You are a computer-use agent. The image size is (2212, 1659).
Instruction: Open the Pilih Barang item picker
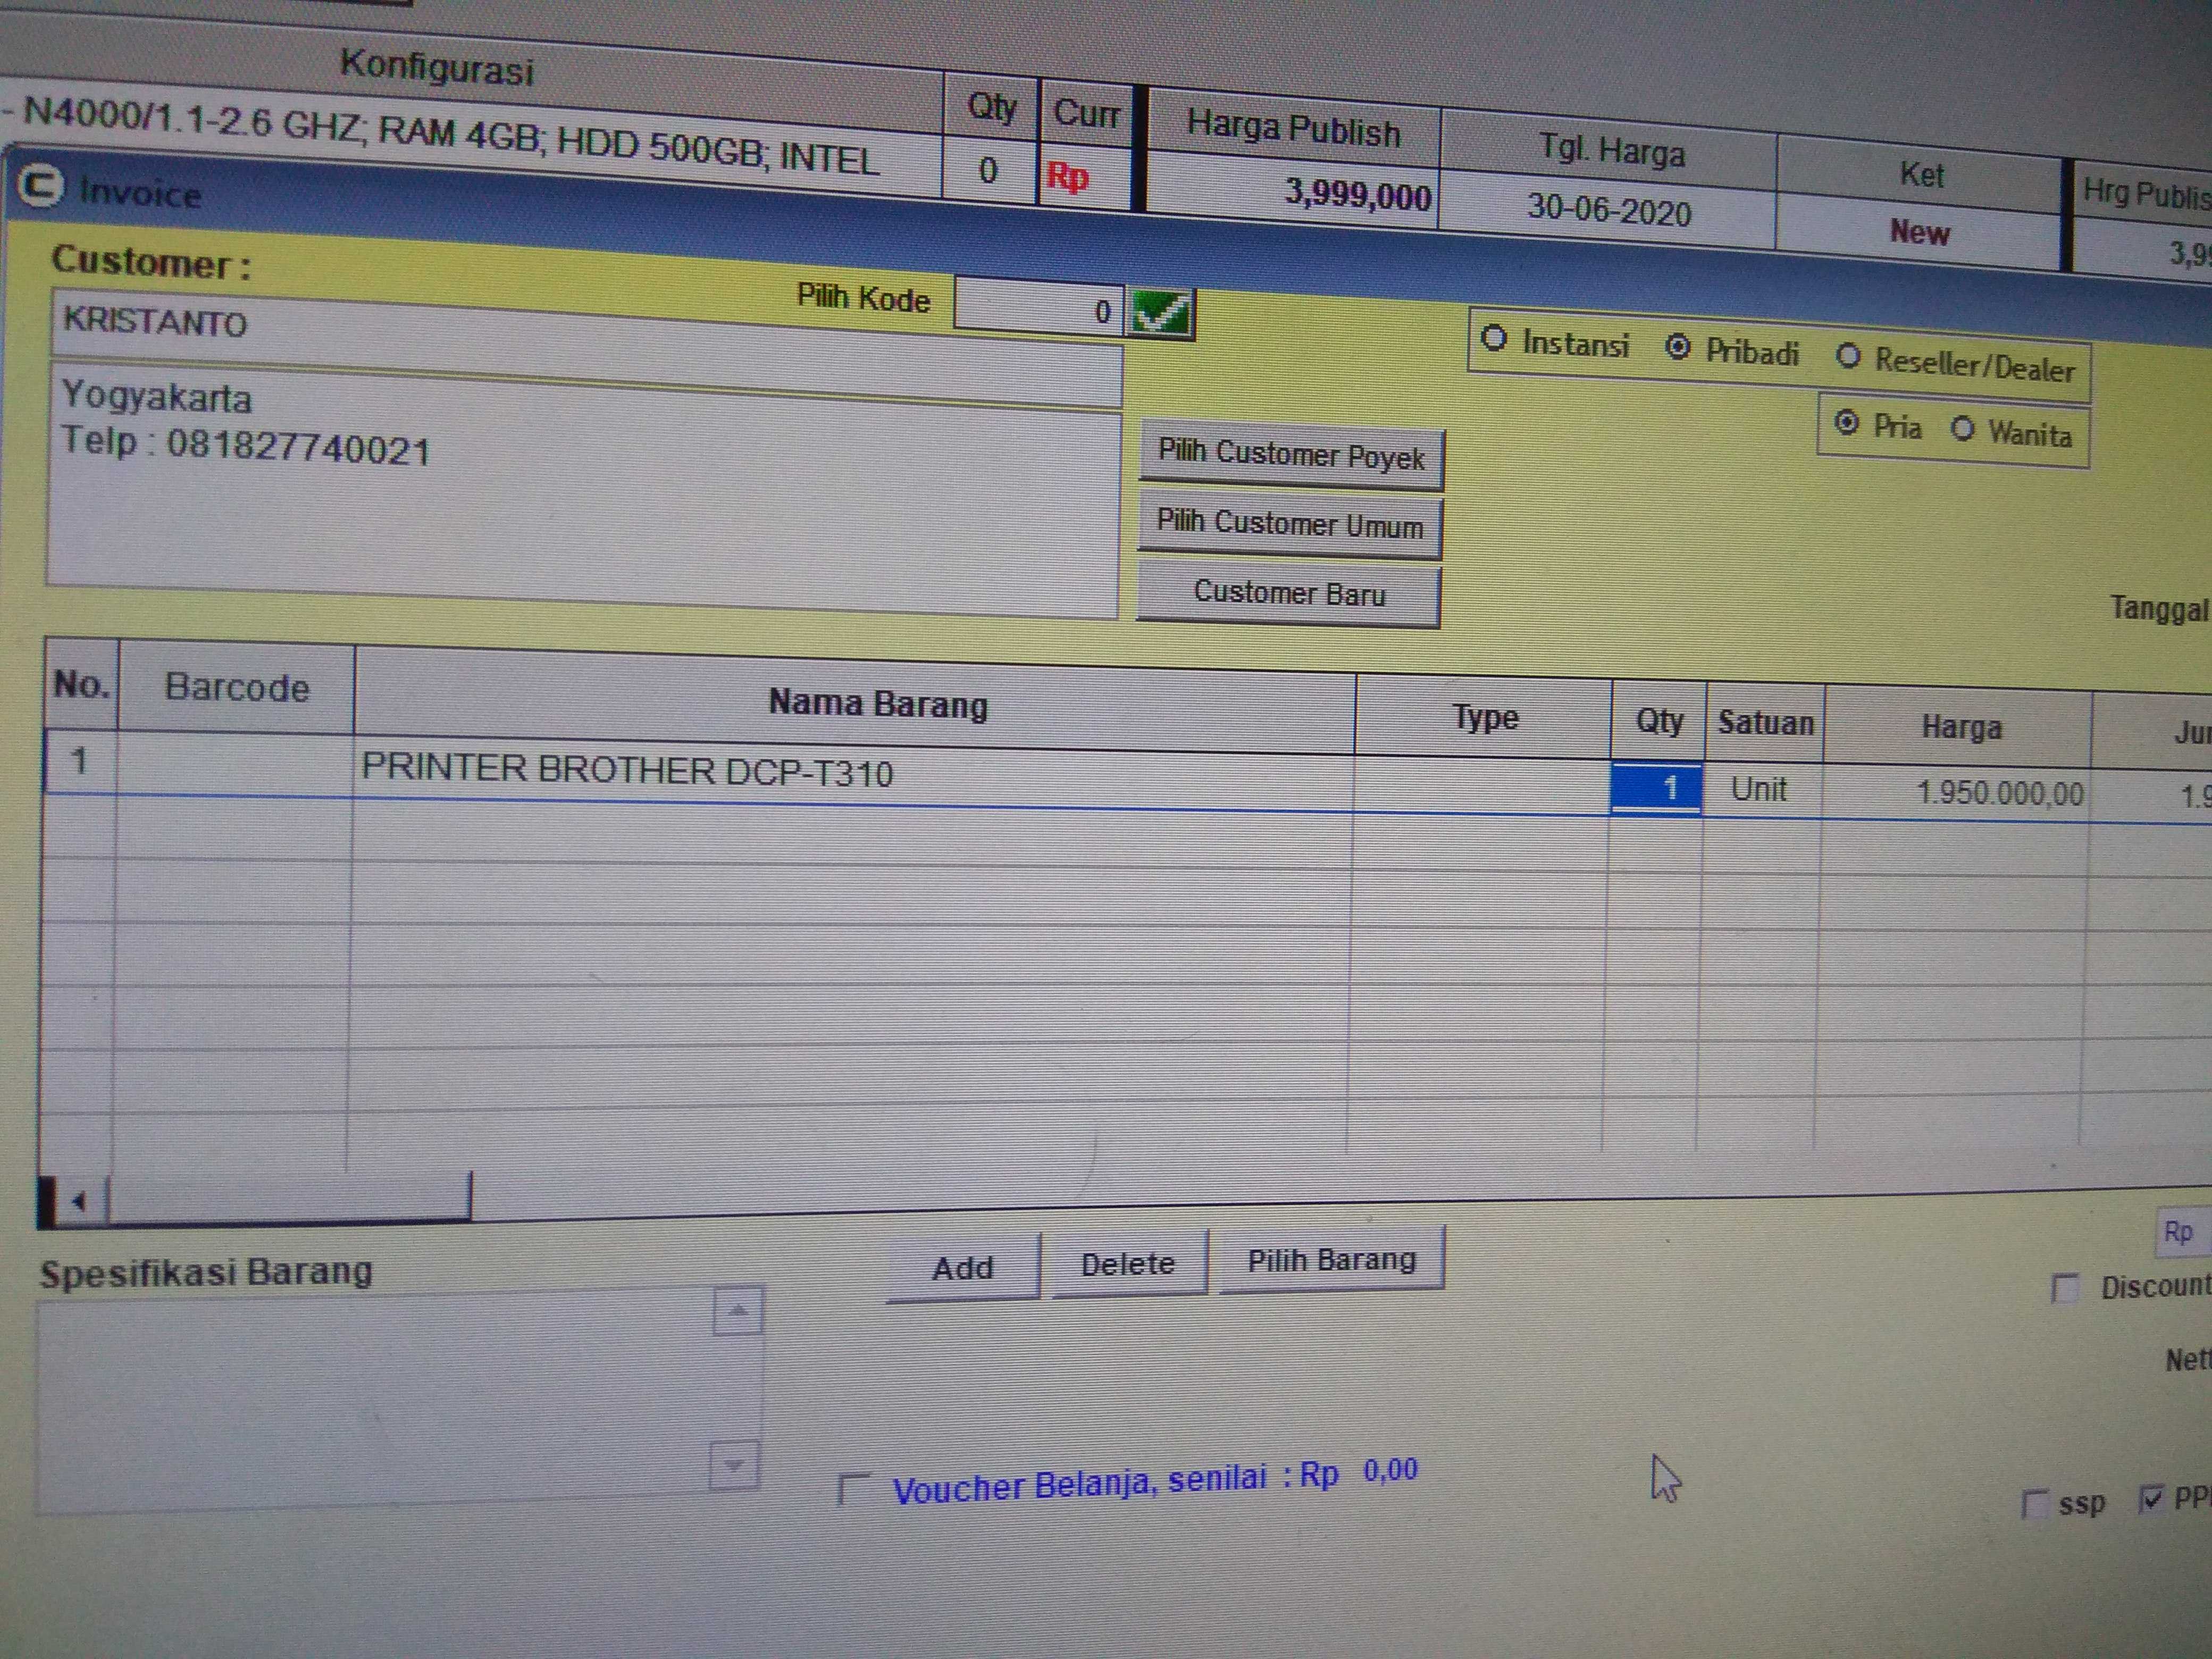point(1331,1260)
